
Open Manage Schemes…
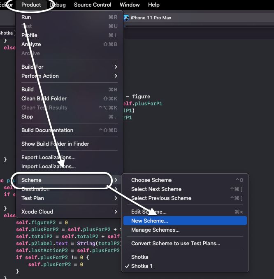pos(185,230)
